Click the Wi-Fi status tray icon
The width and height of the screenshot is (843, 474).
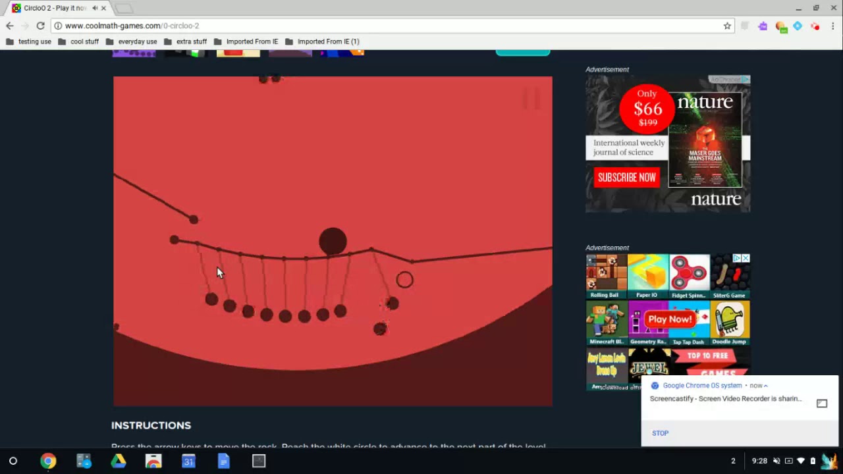pos(801,461)
